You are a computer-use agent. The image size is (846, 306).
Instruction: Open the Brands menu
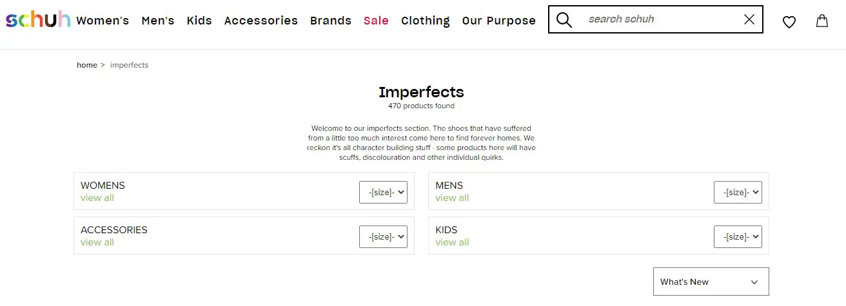pyautogui.click(x=331, y=21)
